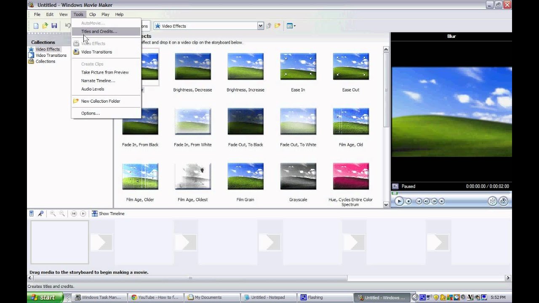This screenshot has width=539, height=303.
Task: Click the undo arrow icon
Action: click(67, 26)
